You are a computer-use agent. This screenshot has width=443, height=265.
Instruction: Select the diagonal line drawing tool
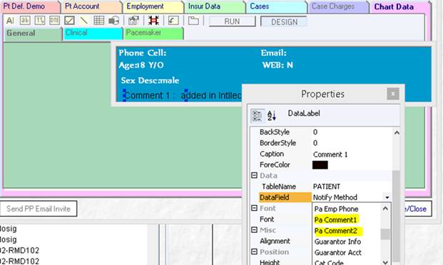pos(84,21)
